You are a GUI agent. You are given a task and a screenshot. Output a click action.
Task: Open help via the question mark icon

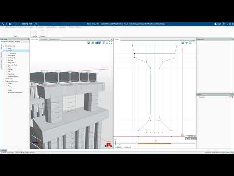tap(223, 24)
